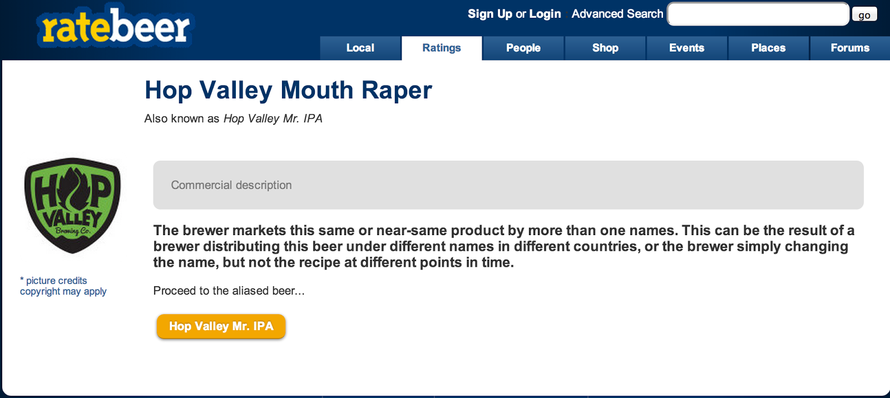Open the People section

click(523, 48)
